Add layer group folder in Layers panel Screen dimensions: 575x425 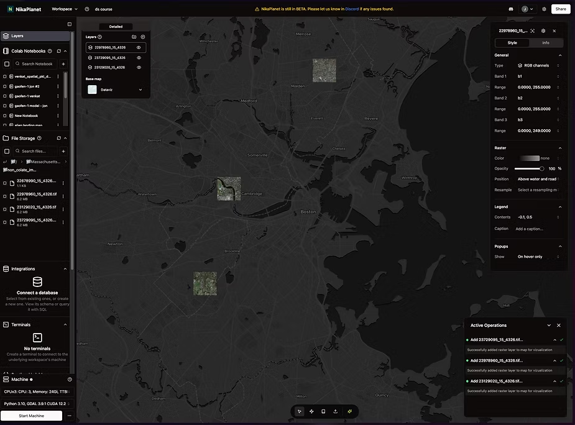point(134,37)
